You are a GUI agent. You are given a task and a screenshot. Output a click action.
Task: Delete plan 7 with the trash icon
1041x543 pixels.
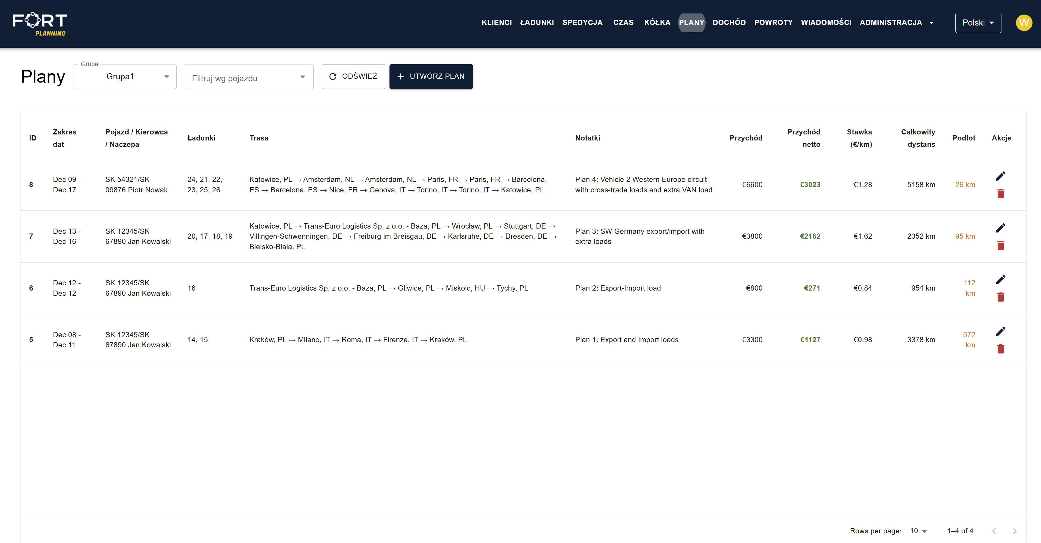click(1000, 246)
